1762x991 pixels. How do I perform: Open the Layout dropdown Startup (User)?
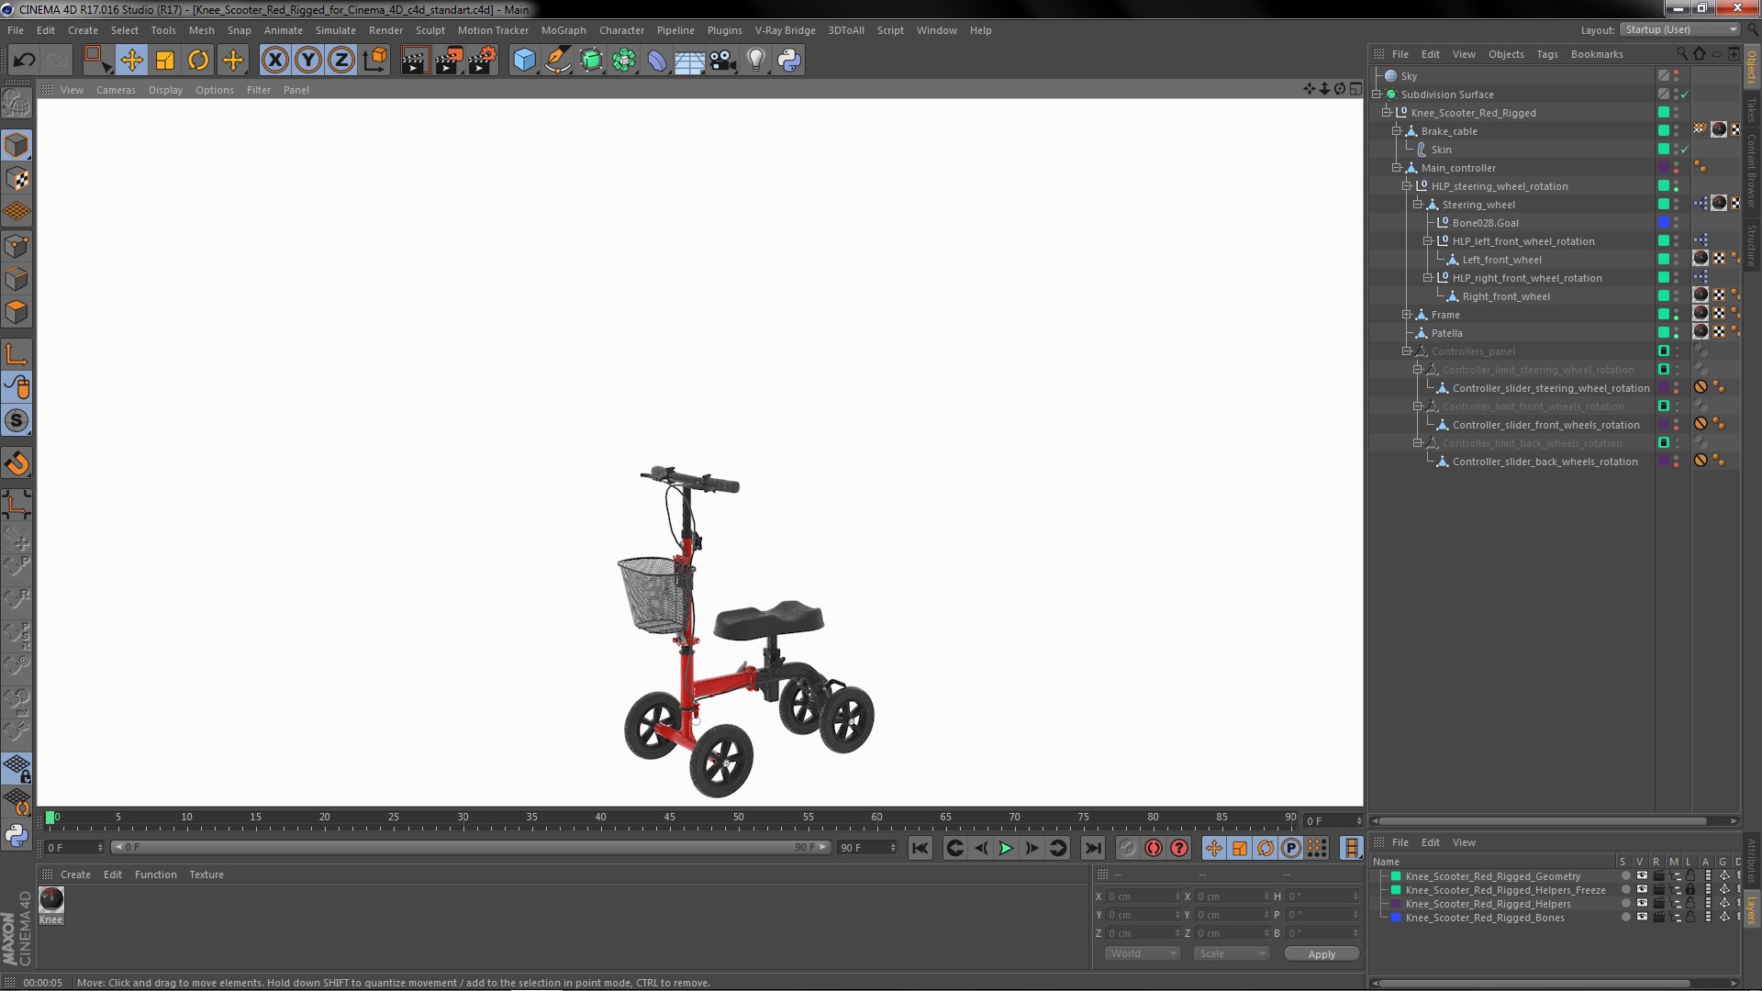click(x=1679, y=29)
